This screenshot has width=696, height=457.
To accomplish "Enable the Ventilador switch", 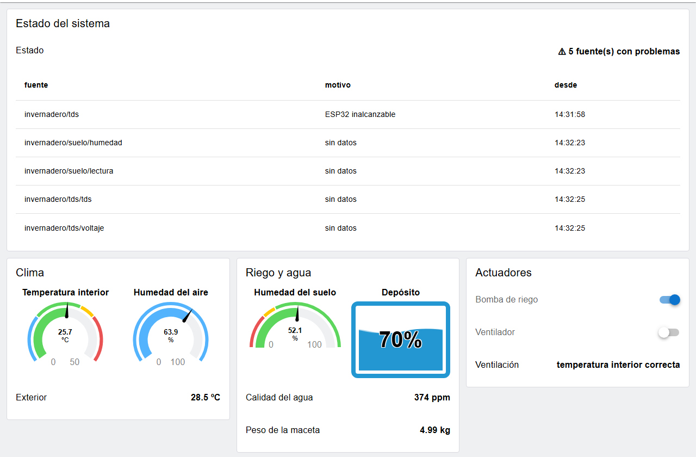I will [669, 332].
